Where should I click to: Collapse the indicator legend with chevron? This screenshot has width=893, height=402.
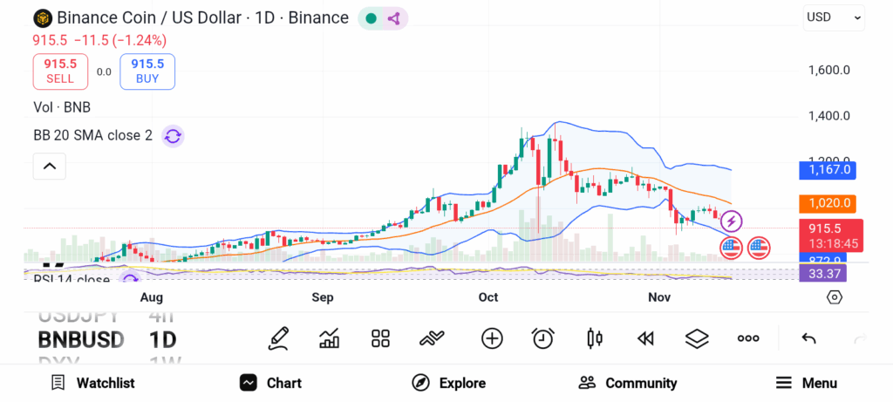(x=50, y=166)
